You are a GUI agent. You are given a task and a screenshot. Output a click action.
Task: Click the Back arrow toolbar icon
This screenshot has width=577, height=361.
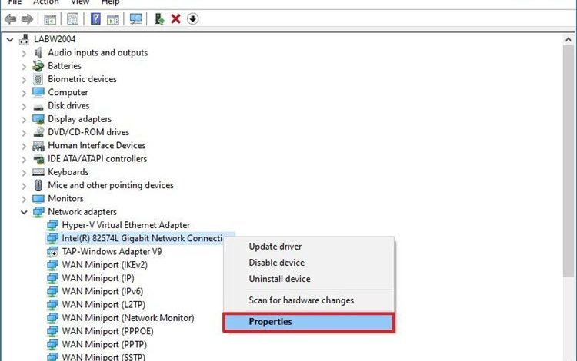pyautogui.click(x=10, y=18)
